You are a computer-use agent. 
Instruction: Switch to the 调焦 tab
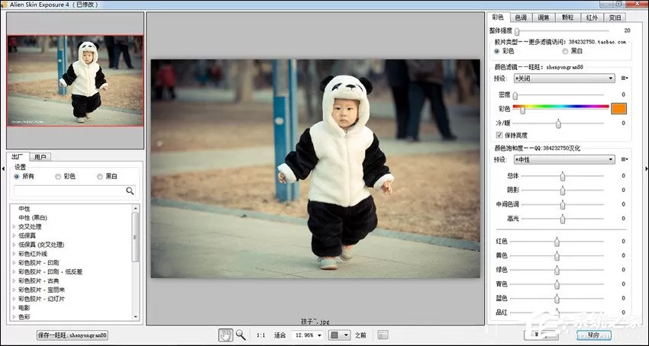(544, 18)
